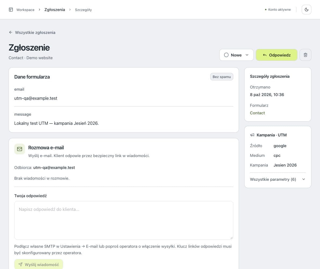Open the Contact form link

pyautogui.click(x=257, y=113)
